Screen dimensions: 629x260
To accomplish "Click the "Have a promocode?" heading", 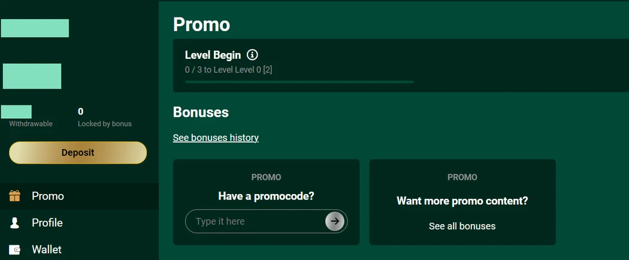I will 266,196.
